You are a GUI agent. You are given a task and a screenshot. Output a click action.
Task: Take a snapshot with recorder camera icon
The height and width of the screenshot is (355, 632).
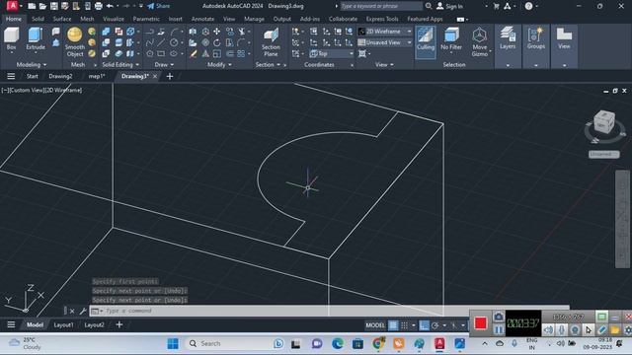point(499,317)
